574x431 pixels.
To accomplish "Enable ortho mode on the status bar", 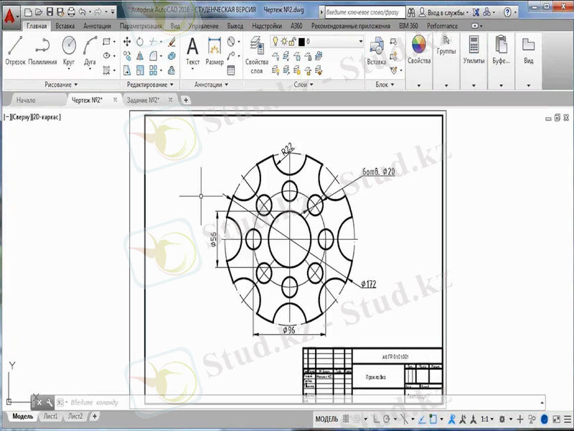I will point(377,418).
